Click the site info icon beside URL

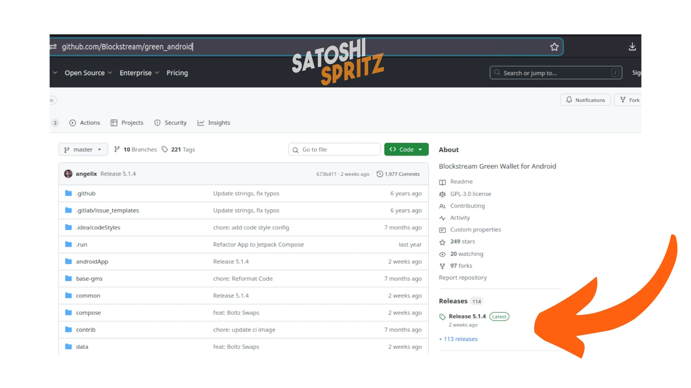coord(53,47)
